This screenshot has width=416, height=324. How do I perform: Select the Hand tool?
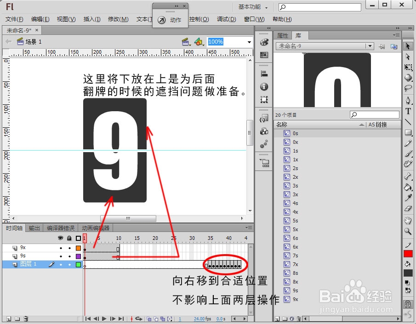pyautogui.click(x=408, y=221)
